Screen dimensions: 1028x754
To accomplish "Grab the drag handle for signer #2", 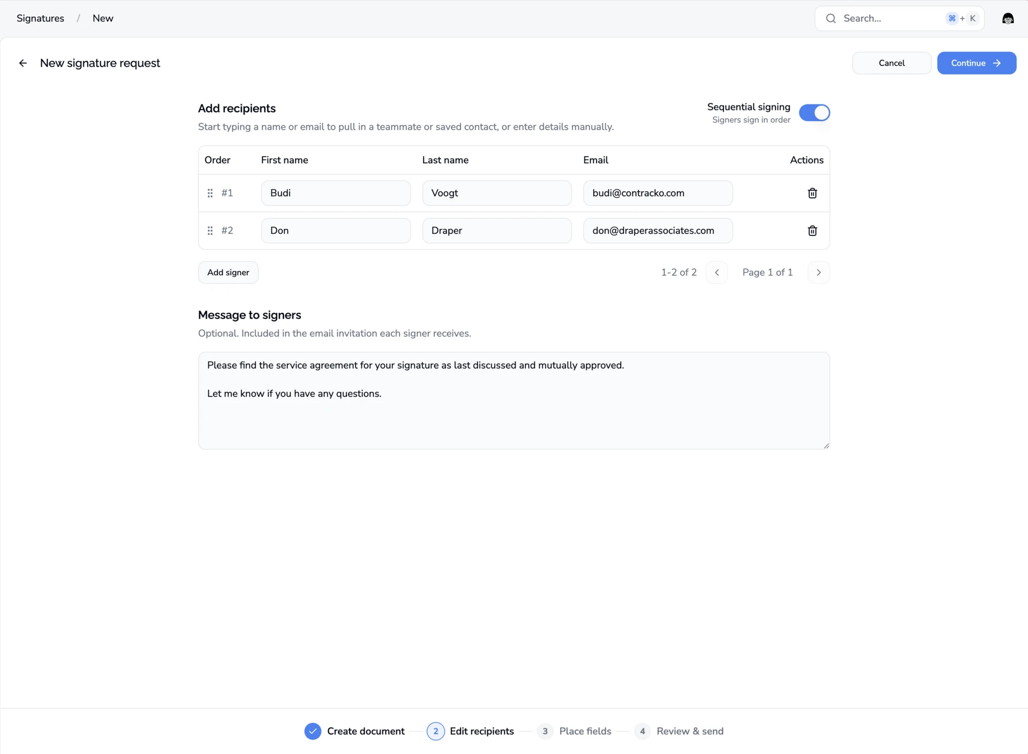I will [x=210, y=231].
